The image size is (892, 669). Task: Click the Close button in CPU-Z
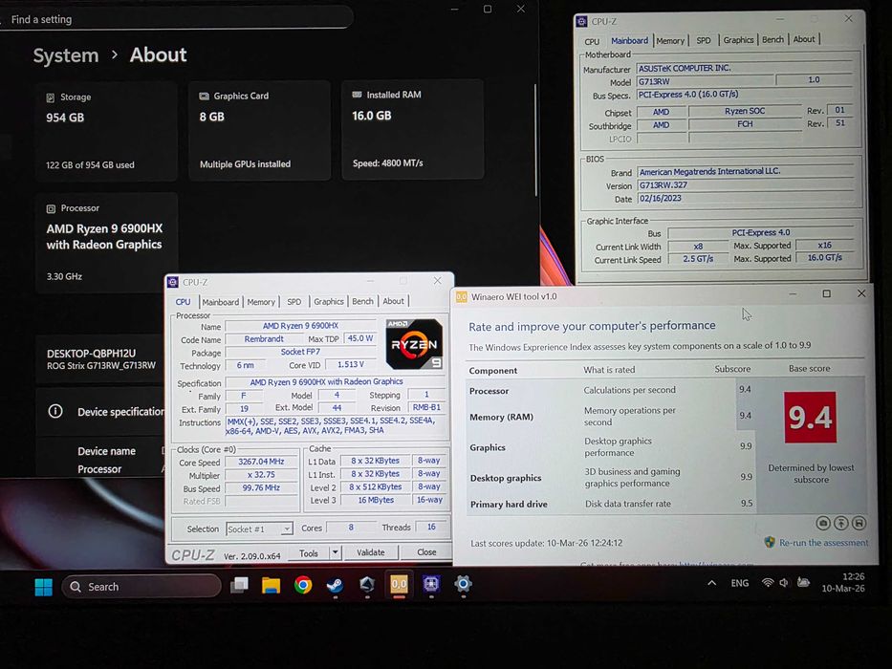tap(426, 551)
